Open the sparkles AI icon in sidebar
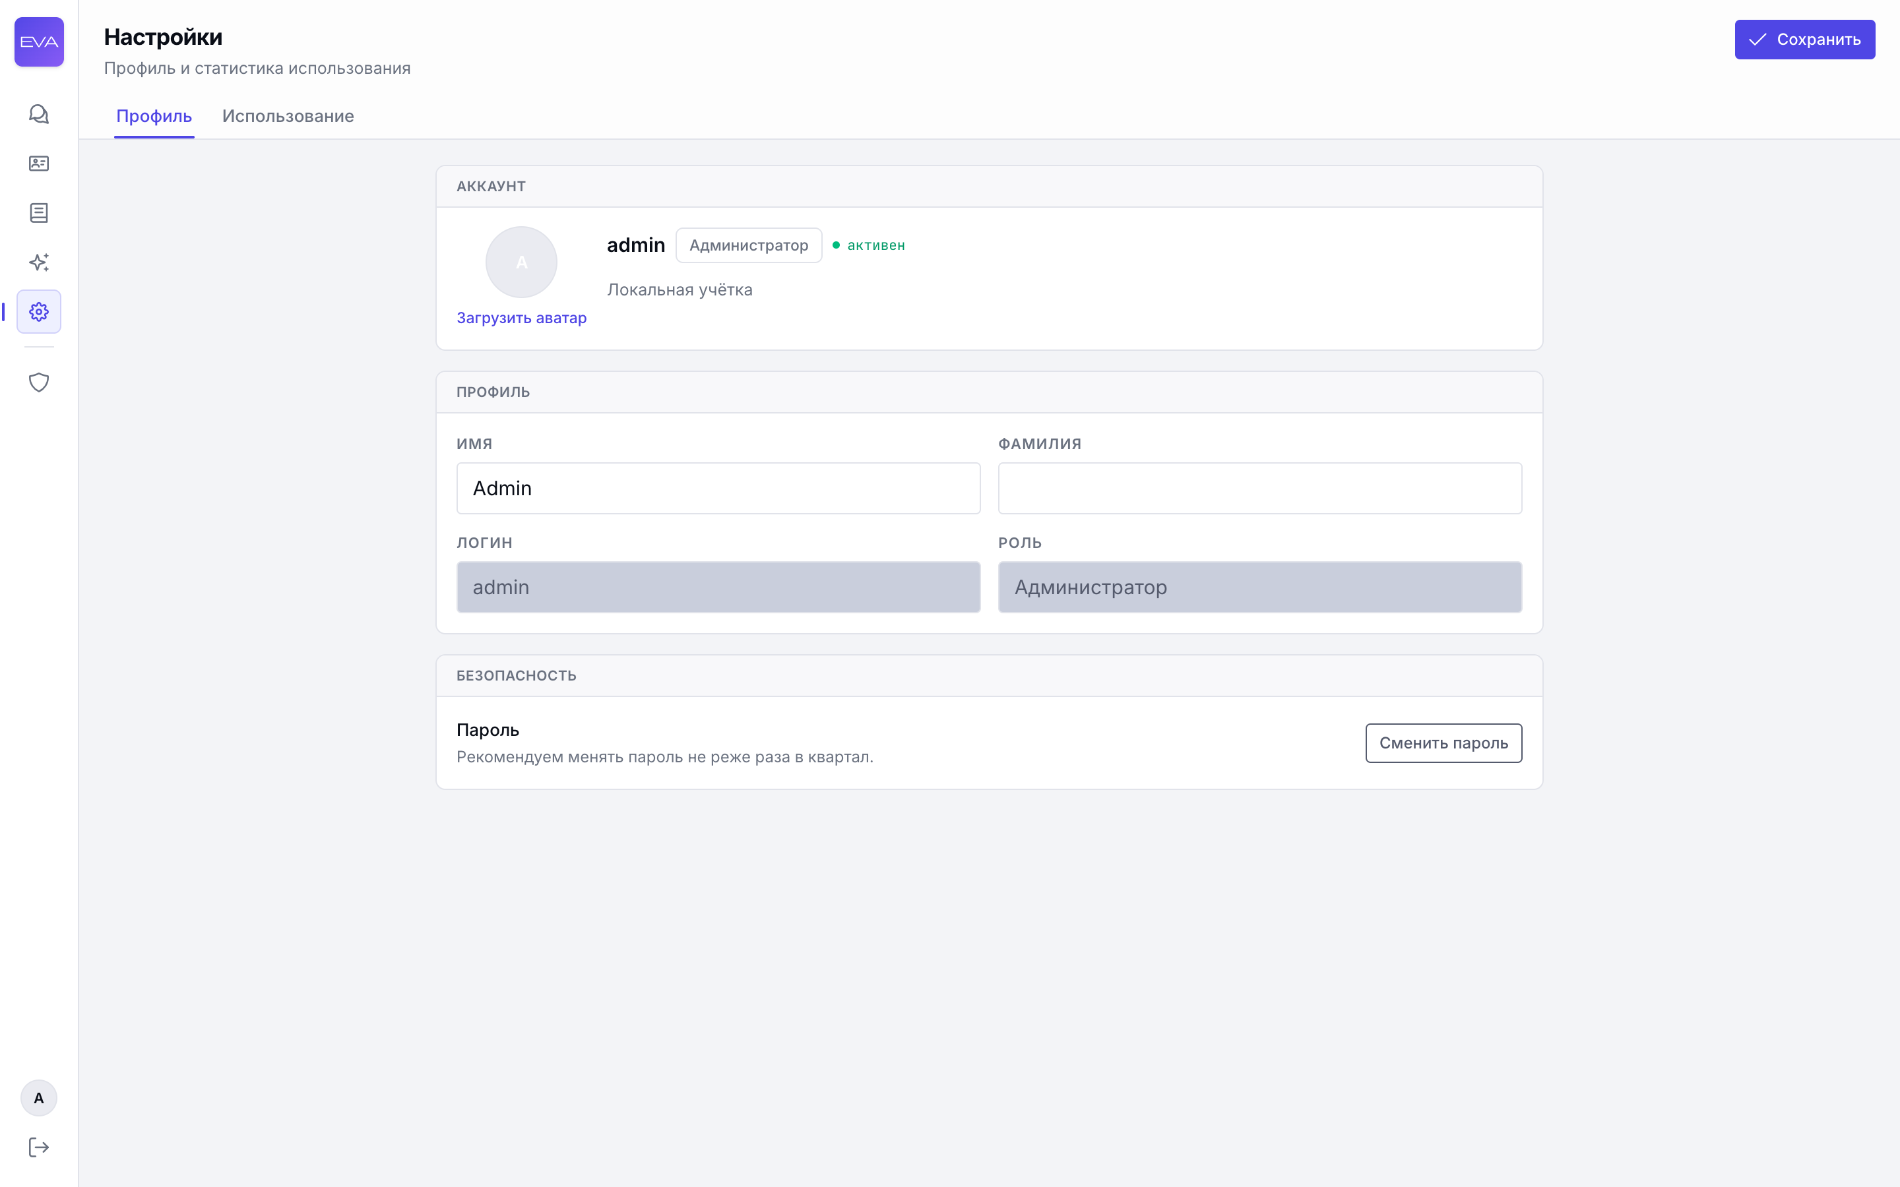This screenshot has width=1900, height=1187. click(x=38, y=262)
